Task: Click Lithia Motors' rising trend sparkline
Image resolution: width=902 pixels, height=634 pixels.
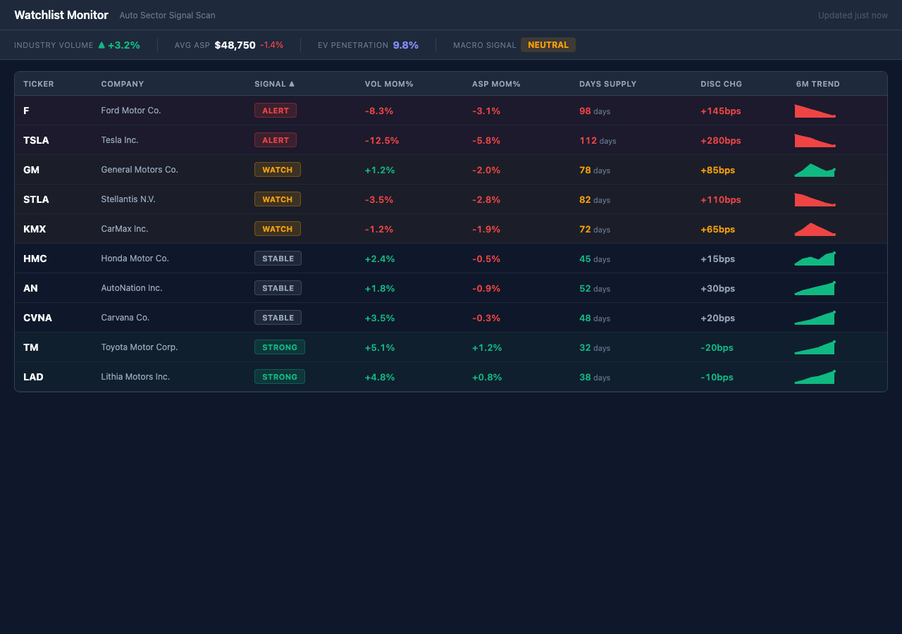Action: tap(815, 377)
